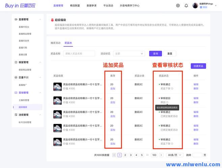
Task: Select 直播商品管理 in the sidebar
Action: tap(25, 34)
